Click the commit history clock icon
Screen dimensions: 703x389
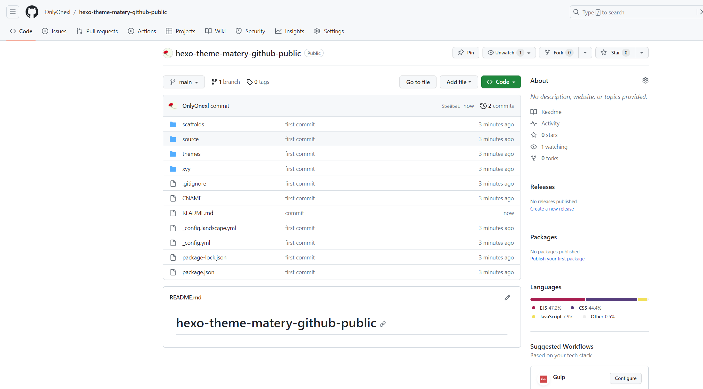click(483, 106)
